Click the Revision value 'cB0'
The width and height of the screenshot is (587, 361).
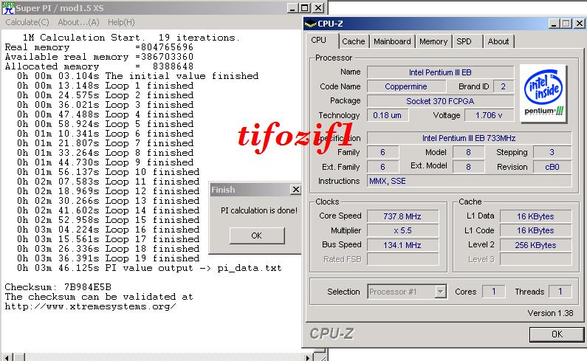552,167
